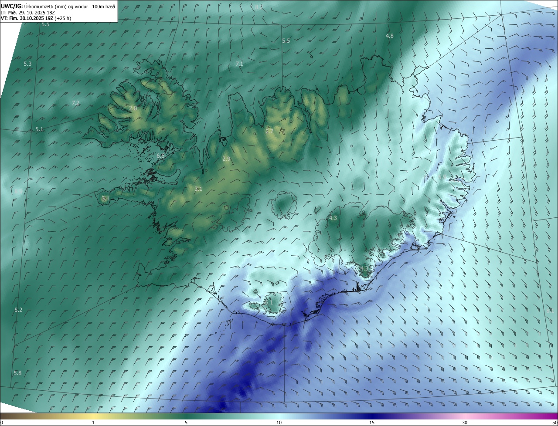Screen dimensions: 558x426
Task: Click the colorbar tick label 30
Action: pyautogui.click(x=465, y=423)
